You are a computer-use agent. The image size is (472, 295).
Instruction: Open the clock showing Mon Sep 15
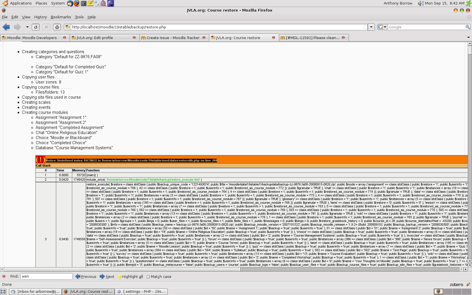click(444, 3)
